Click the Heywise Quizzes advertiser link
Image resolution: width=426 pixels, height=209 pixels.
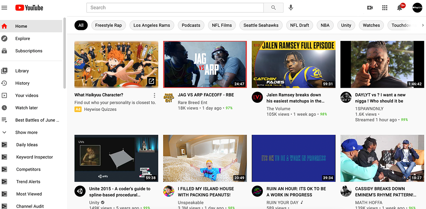coord(100,109)
